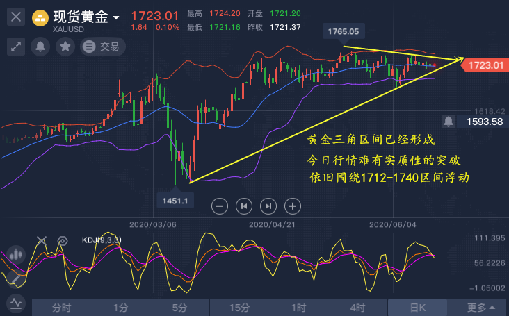
Task: Click the 1765.05 high price label
Action: click(344, 31)
